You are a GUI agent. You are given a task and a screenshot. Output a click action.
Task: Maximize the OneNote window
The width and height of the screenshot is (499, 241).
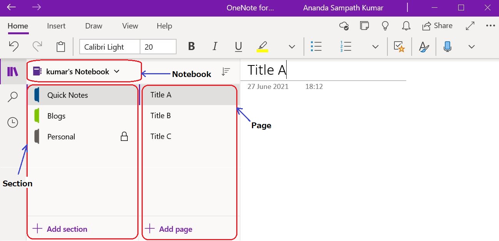(461, 7)
